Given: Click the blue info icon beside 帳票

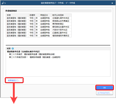Looking at the screenshot, I should pos(13,49).
